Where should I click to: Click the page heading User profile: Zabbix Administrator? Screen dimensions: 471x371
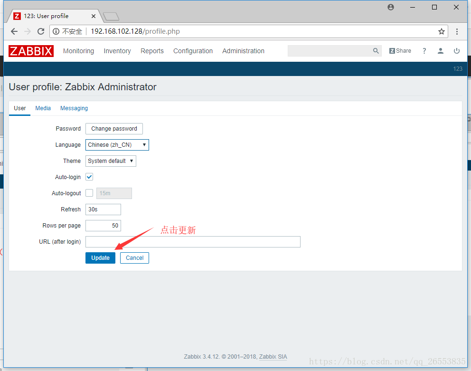(x=83, y=87)
